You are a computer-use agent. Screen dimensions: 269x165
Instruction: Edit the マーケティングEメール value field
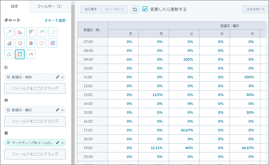(x=57, y=143)
